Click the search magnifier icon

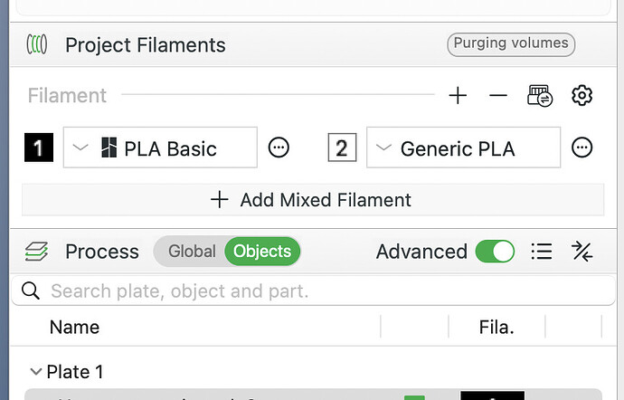pos(31,290)
